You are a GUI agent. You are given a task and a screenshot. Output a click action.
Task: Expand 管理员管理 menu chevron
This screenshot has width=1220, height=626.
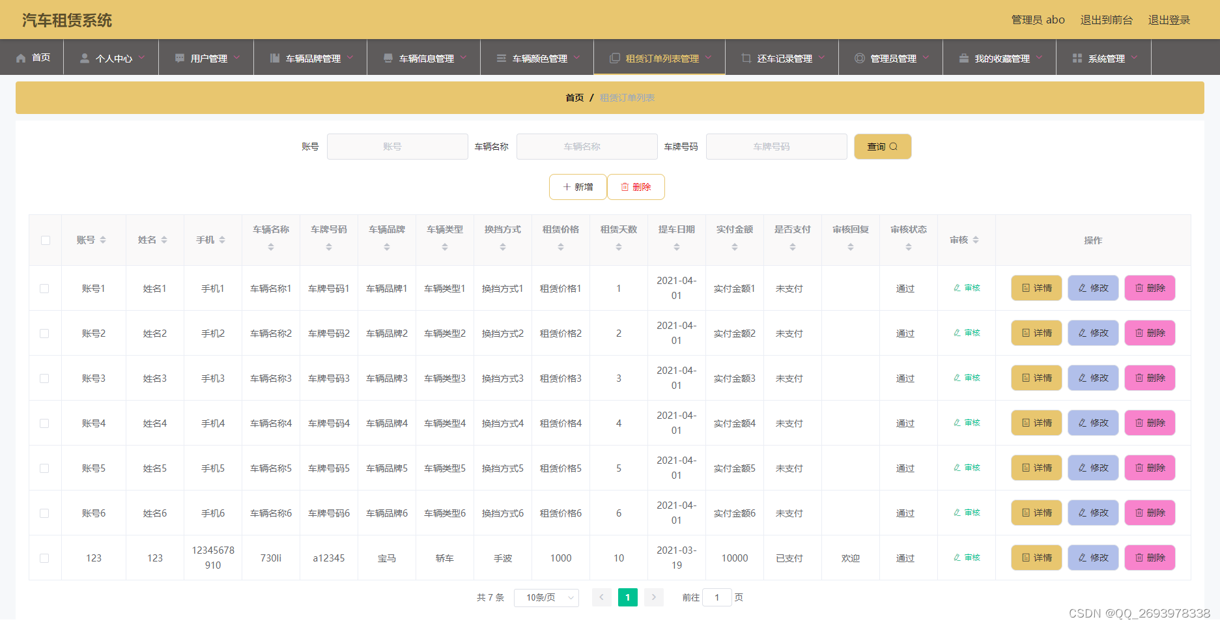tap(926, 57)
